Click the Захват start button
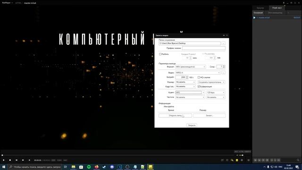 pyautogui.click(x=209, y=115)
